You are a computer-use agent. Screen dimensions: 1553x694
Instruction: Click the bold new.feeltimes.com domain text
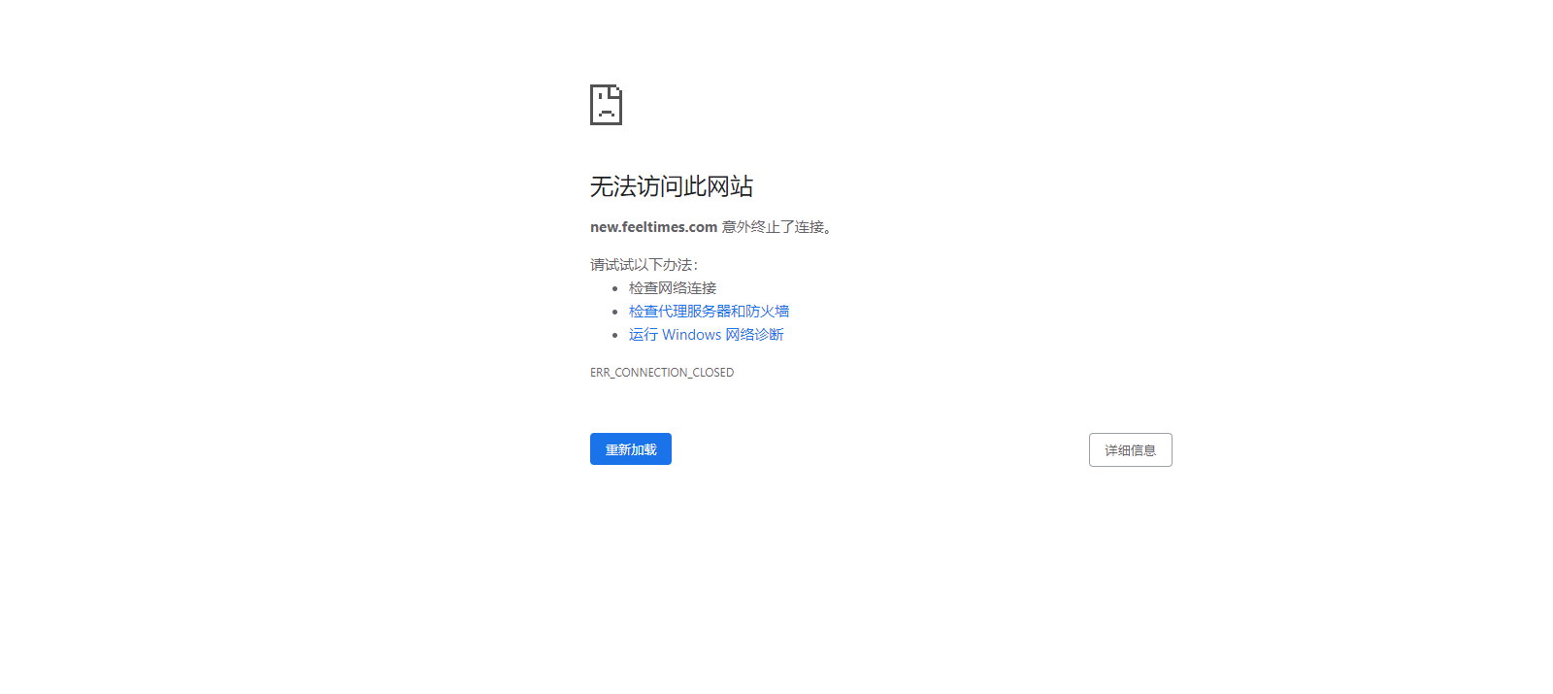point(653,227)
